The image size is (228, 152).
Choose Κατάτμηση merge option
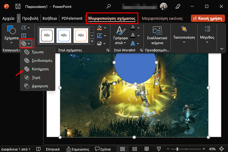38,69
